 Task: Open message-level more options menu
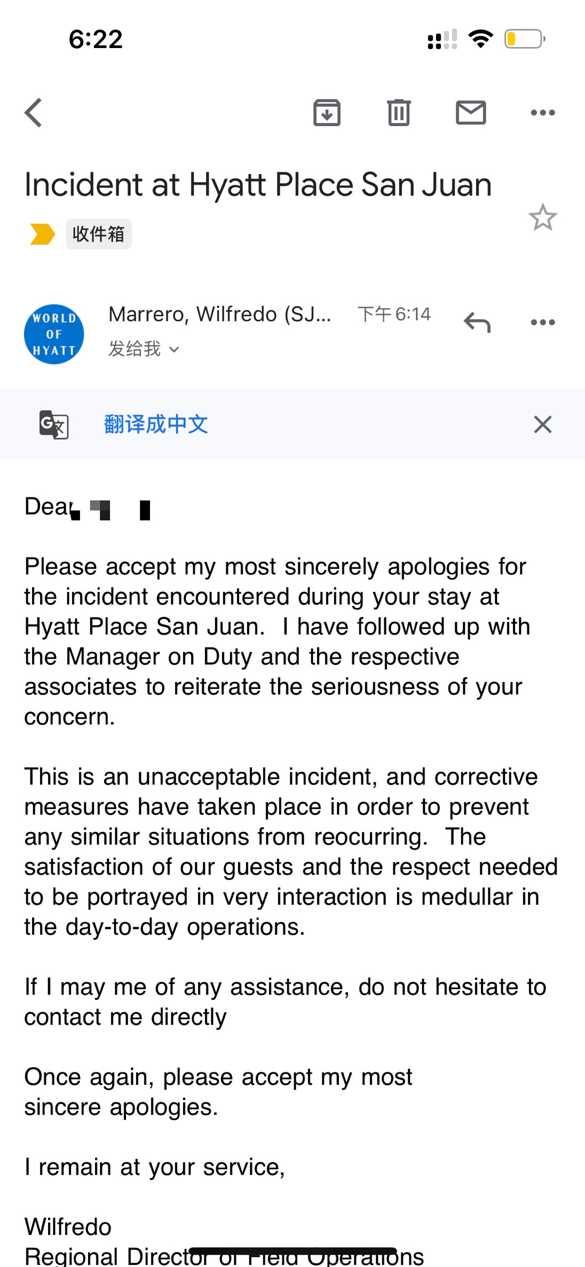[543, 322]
